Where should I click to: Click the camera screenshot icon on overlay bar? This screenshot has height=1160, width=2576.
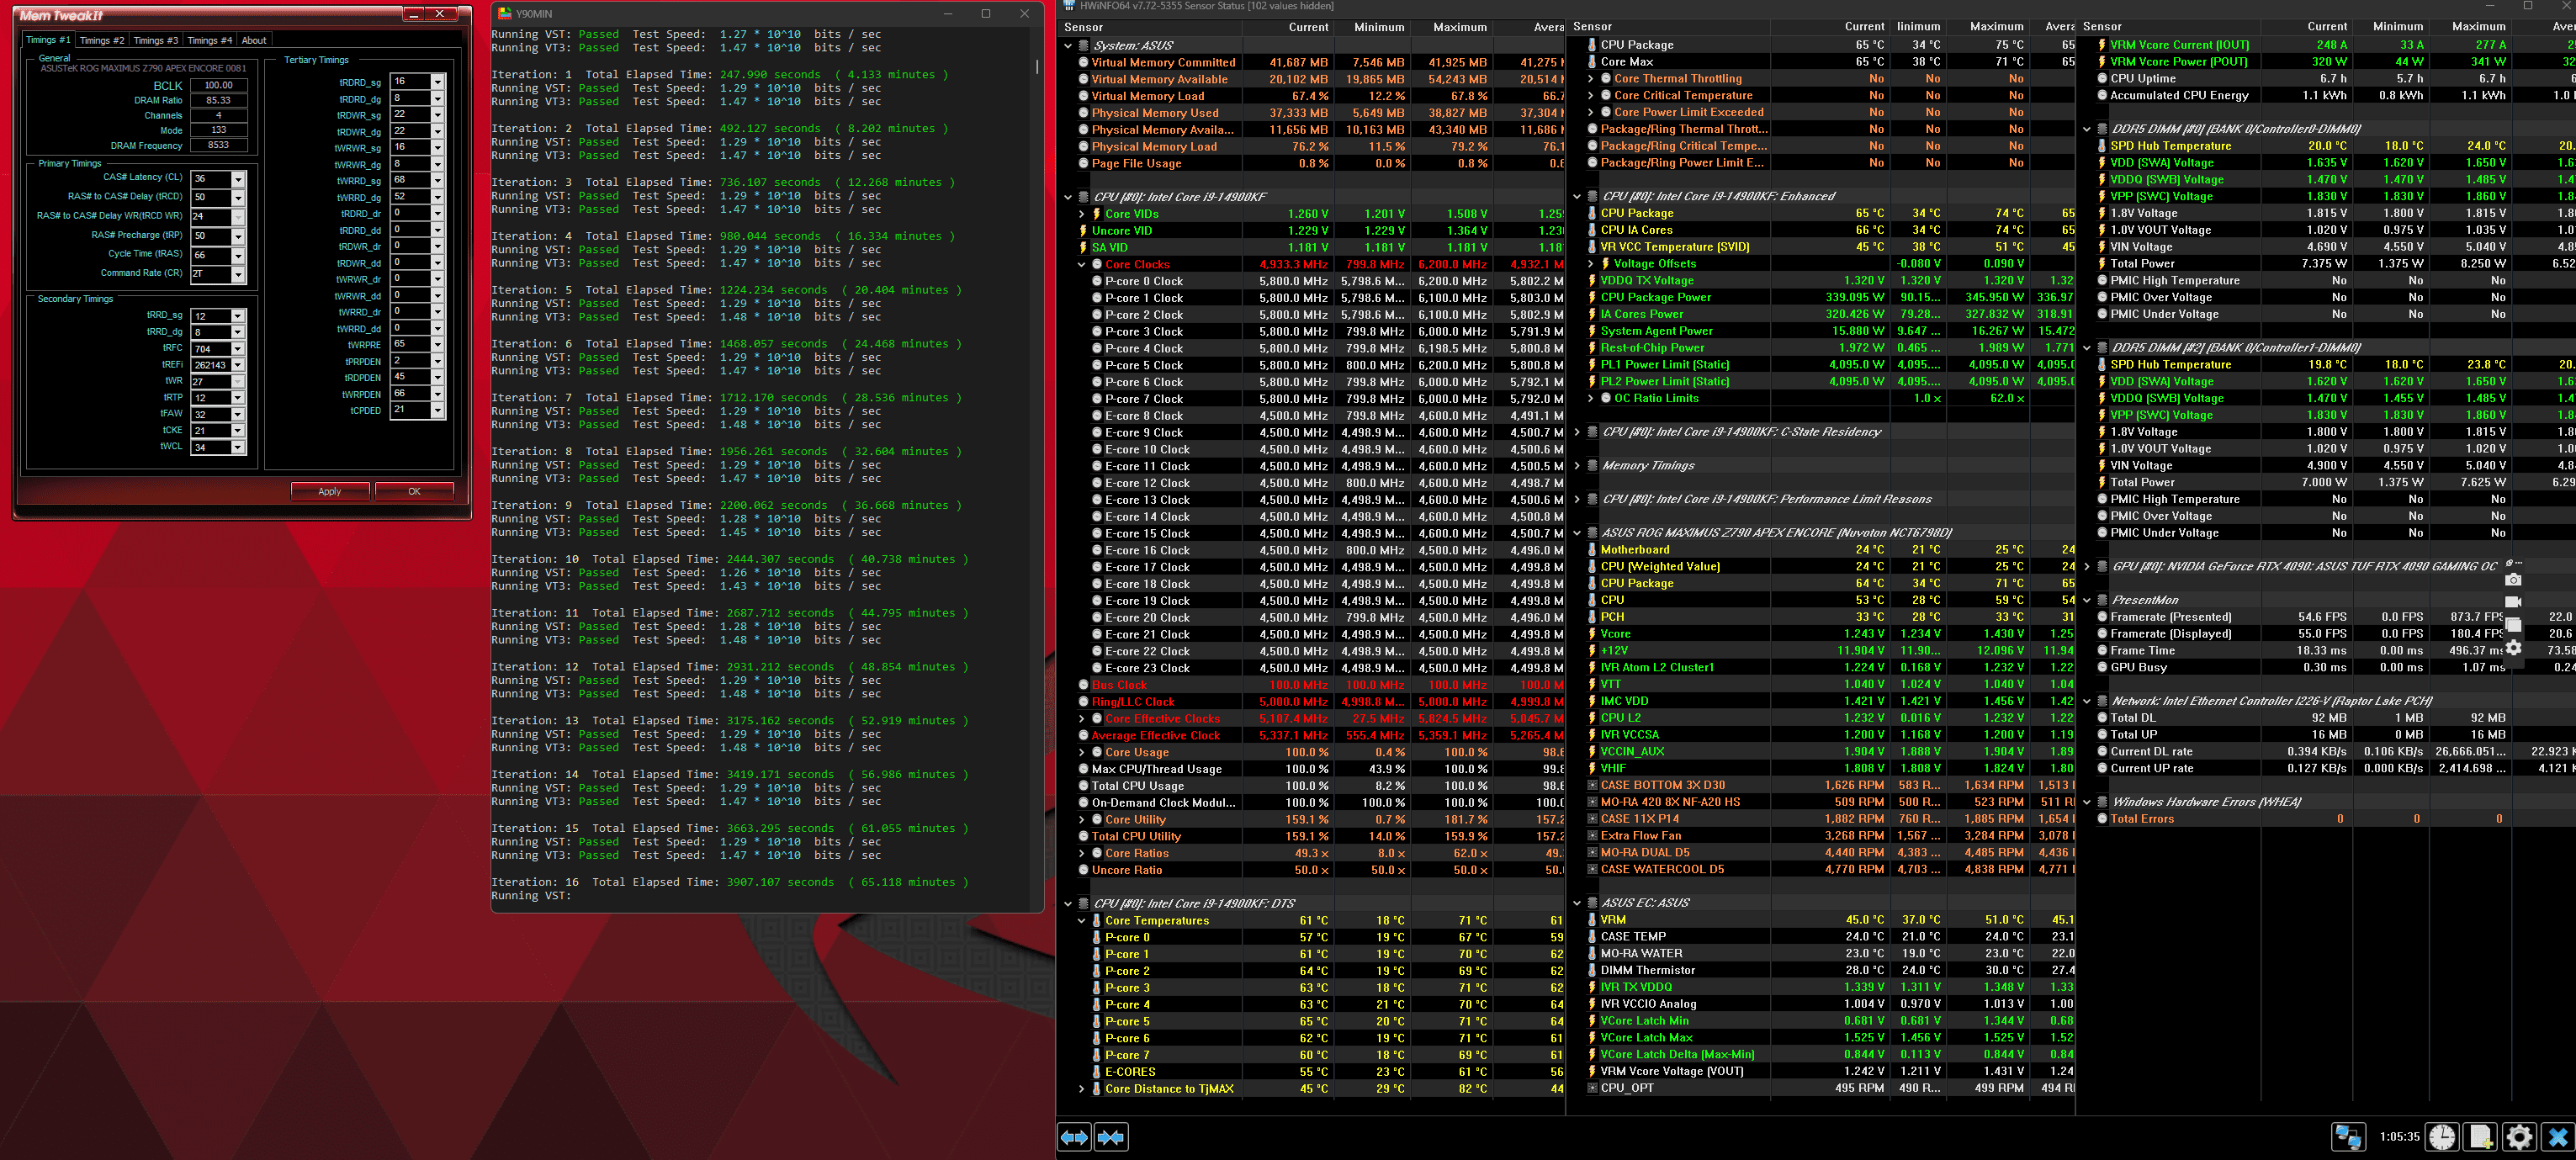[2513, 580]
